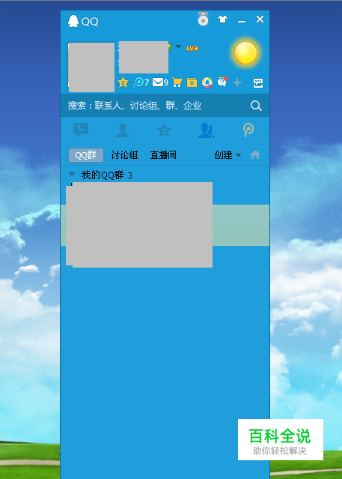Minimize the QQ window
This screenshot has height=479, width=342.
click(x=242, y=21)
